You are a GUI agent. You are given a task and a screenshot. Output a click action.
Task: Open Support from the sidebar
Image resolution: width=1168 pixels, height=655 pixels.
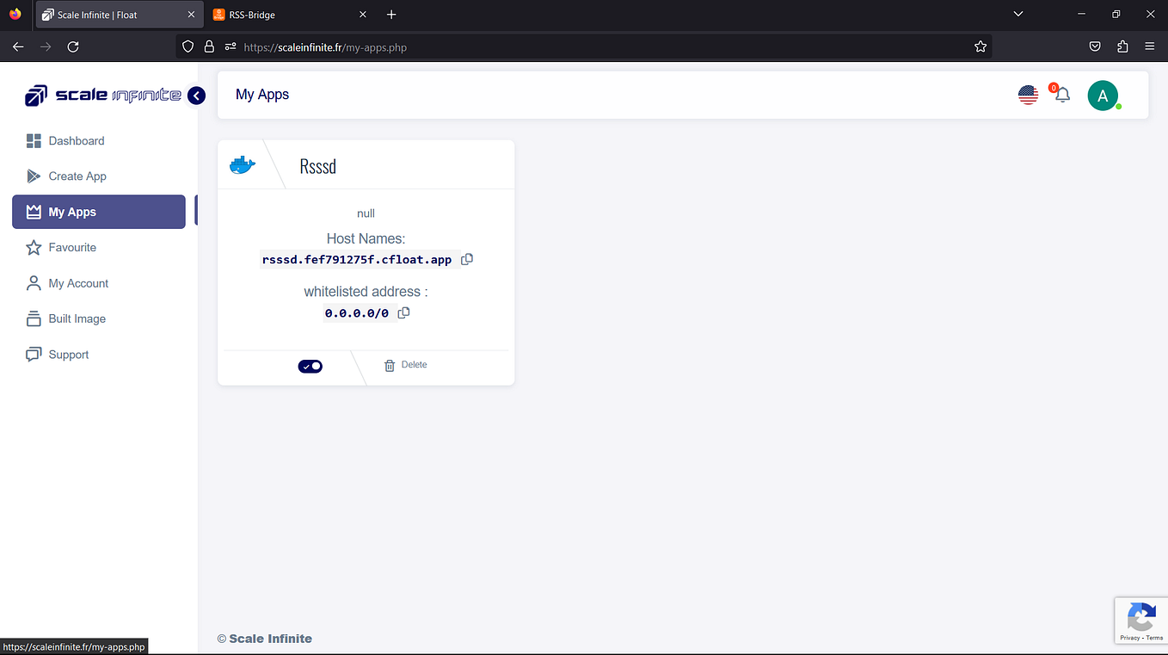click(68, 354)
